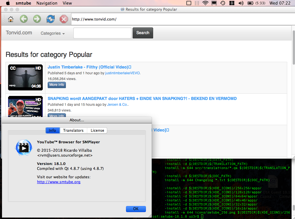Open the smtube application menu
The width and height of the screenshot is (295, 219).
click(x=23, y=3)
